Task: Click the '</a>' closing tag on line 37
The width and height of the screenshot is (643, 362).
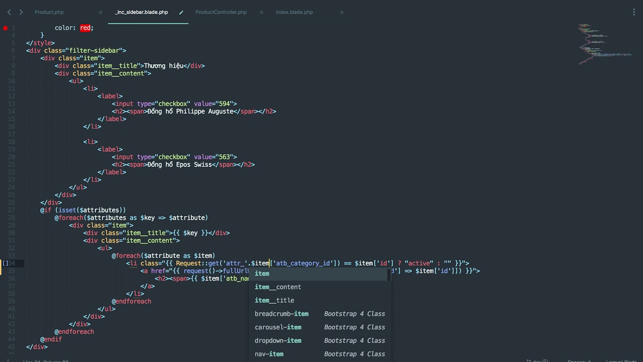Action: click(148, 286)
